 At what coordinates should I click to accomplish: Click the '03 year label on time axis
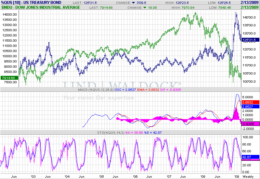coord(33,176)
